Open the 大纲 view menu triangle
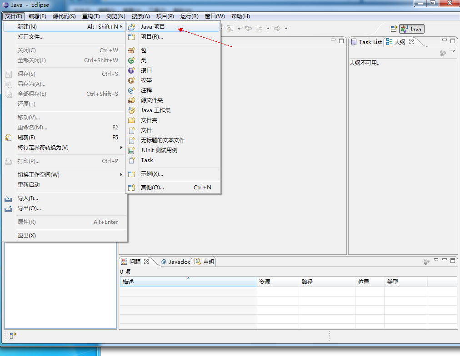460x356 pixels. tap(453, 51)
